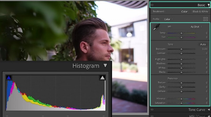Click the Tint slider handle
The width and height of the screenshot is (211, 117).
(181, 38)
